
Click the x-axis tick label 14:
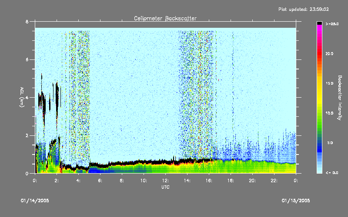187,181
